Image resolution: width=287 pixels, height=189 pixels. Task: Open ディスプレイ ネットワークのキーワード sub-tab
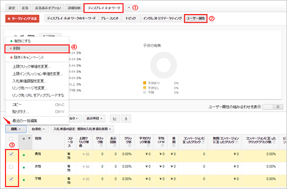pyautogui.click(x=71, y=18)
